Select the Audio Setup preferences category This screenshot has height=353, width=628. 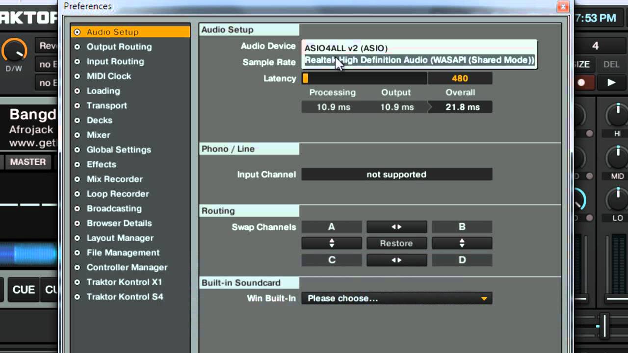pos(130,32)
